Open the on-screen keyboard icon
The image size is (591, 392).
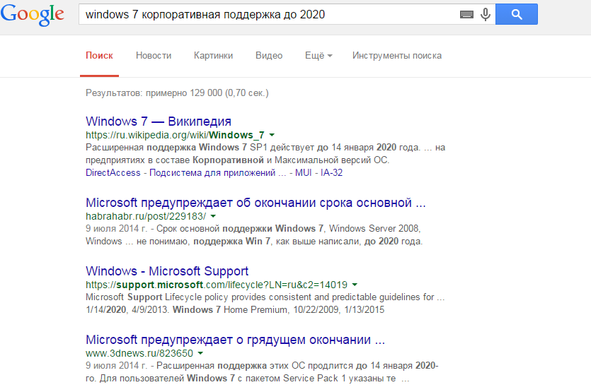[466, 15]
